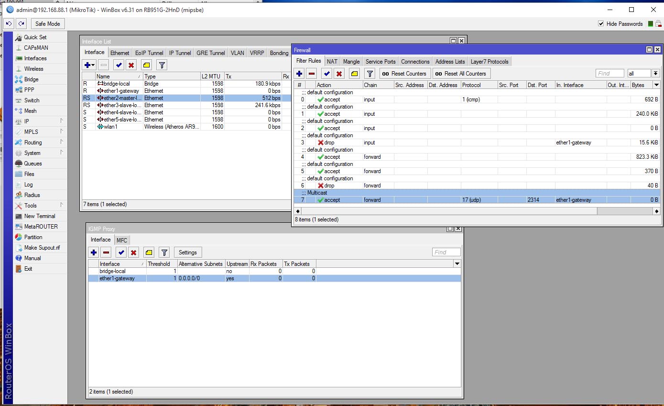This screenshot has width=664, height=406.
Task: Click the Find field in IGMP Proxy window
Action: click(x=446, y=252)
